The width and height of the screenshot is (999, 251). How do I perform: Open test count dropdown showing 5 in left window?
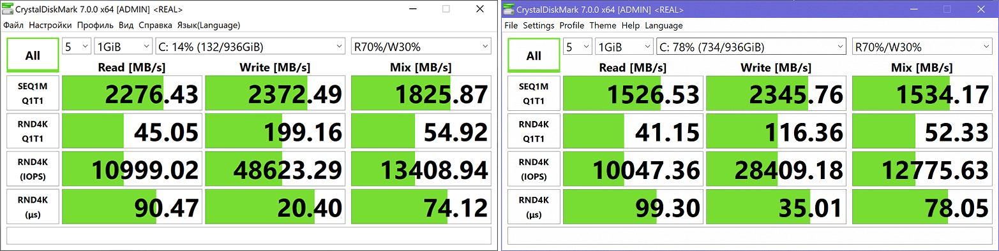(76, 47)
